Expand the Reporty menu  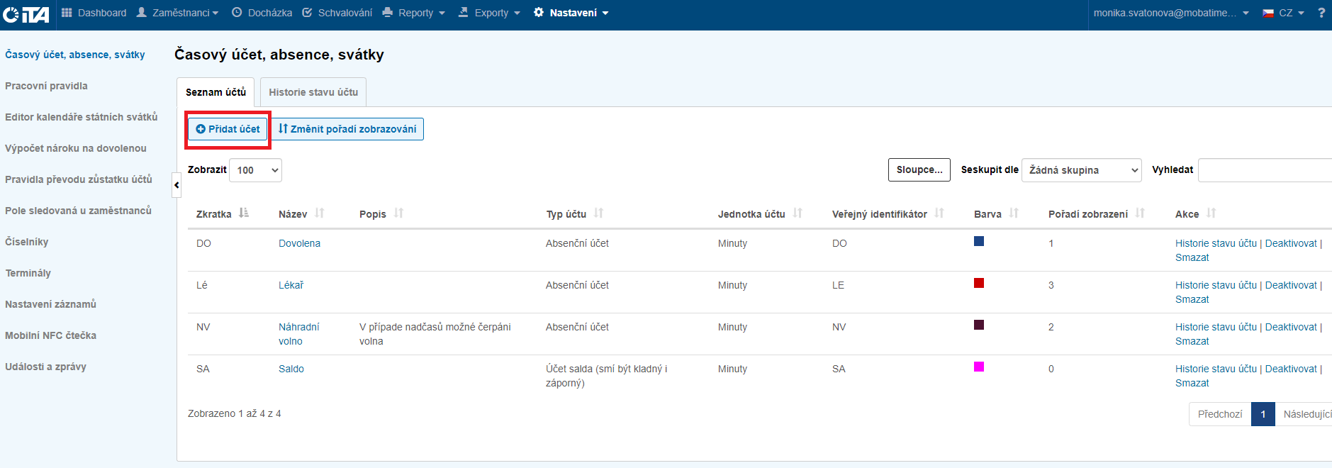(415, 13)
